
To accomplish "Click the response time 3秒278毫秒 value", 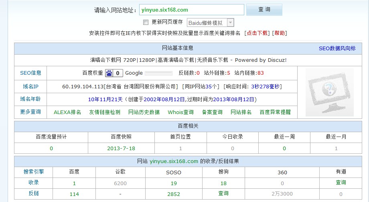I will 265,86.
